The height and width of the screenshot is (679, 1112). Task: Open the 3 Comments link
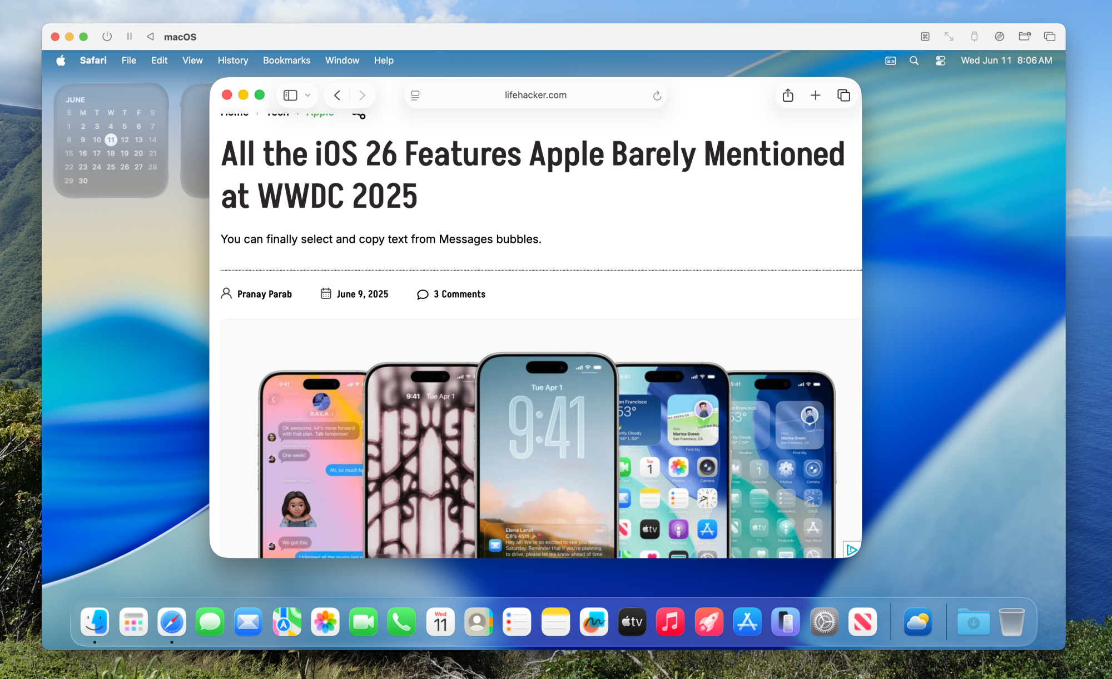459,294
